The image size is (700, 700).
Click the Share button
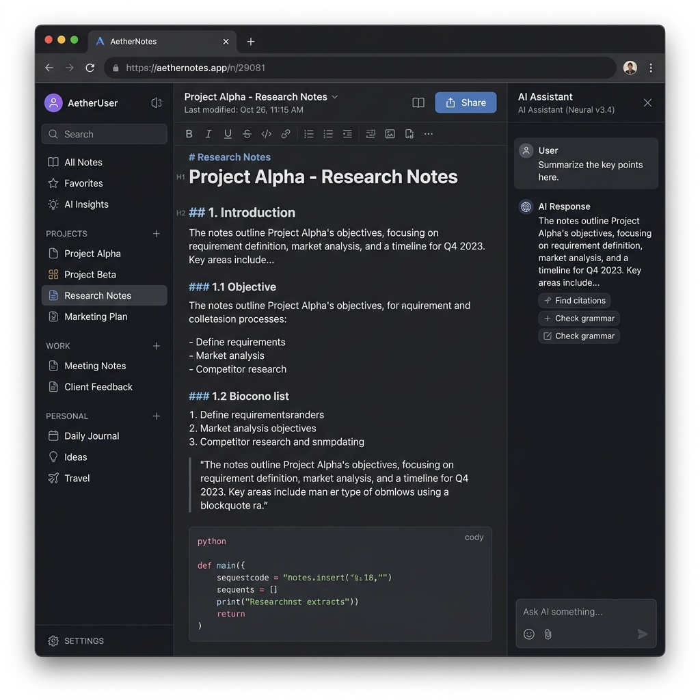(466, 103)
